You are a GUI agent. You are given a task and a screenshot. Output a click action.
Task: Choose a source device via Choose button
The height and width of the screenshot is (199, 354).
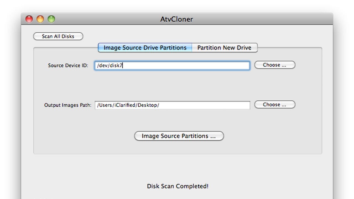275,65
